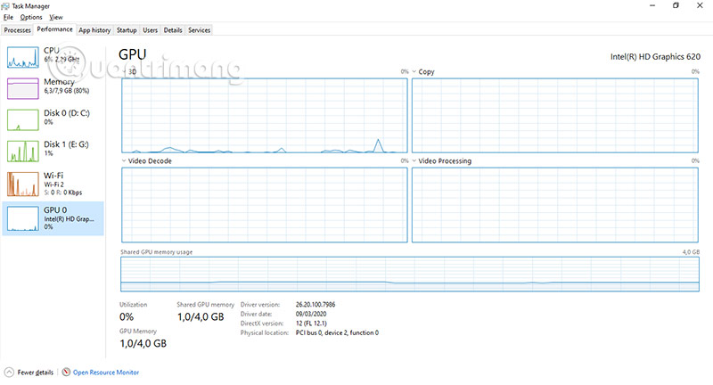This screenshot has width=713, height=385.
Task: Click the Fewer details button
Action: tap(29, 373)
